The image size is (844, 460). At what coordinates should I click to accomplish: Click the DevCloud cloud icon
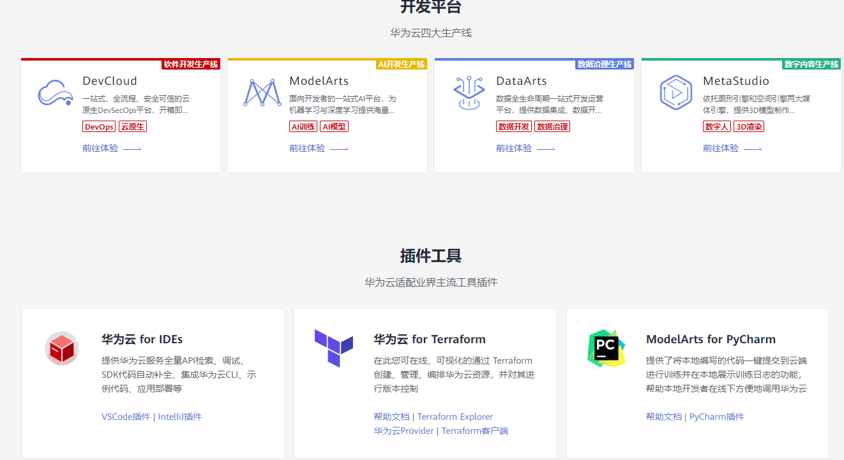click(56, 93)
